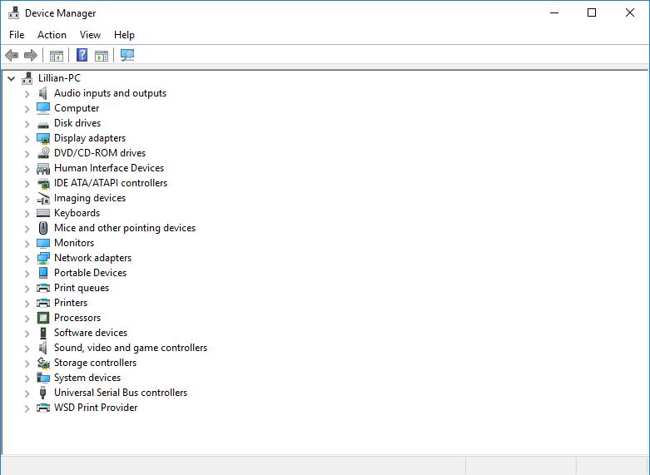Click the Help toolbar icon with question mark
The height and width of the screenshot is (475, 650).
pos(82,56)
